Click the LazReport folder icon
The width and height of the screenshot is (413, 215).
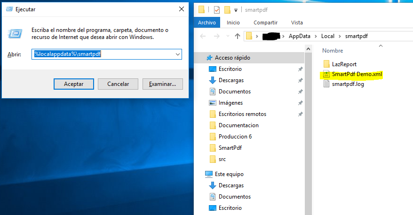[x=327, y=64]
